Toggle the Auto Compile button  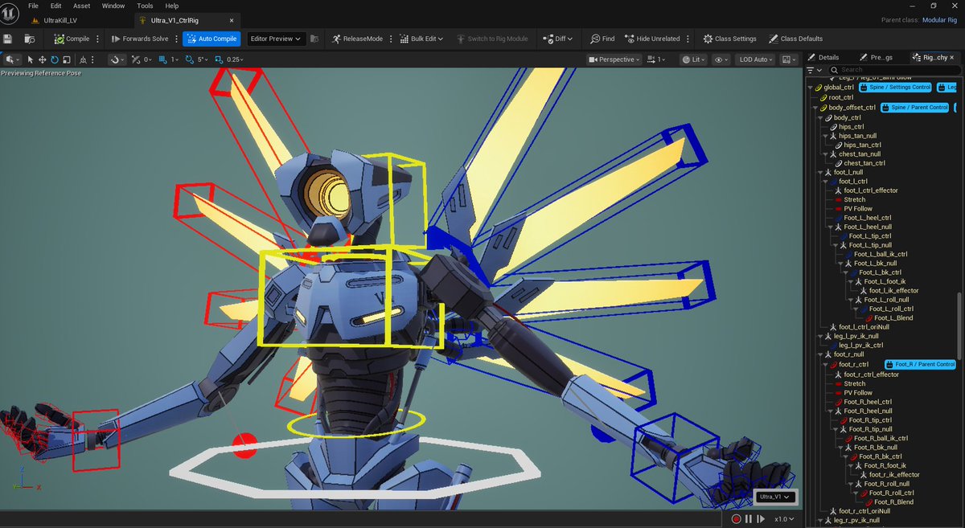[x=211, y=39]
